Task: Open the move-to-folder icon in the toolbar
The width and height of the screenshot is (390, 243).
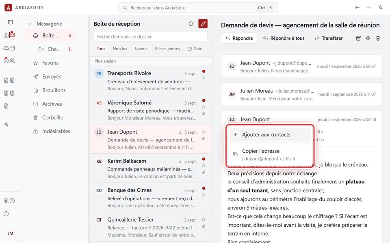Action: [368, 38]
